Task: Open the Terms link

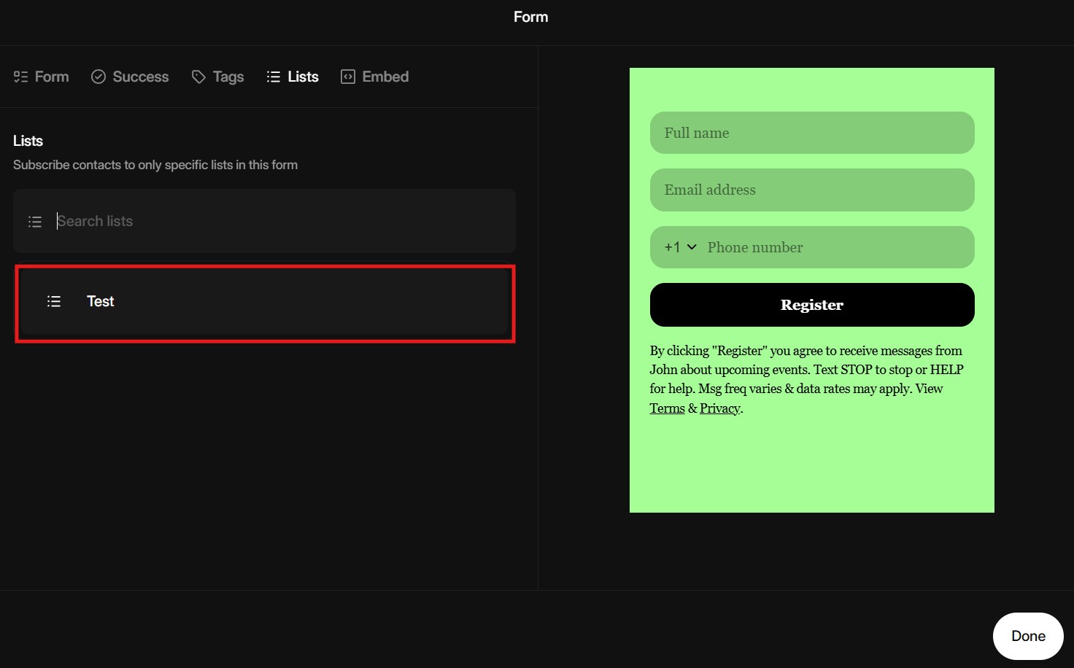Action: pos(667,408)
